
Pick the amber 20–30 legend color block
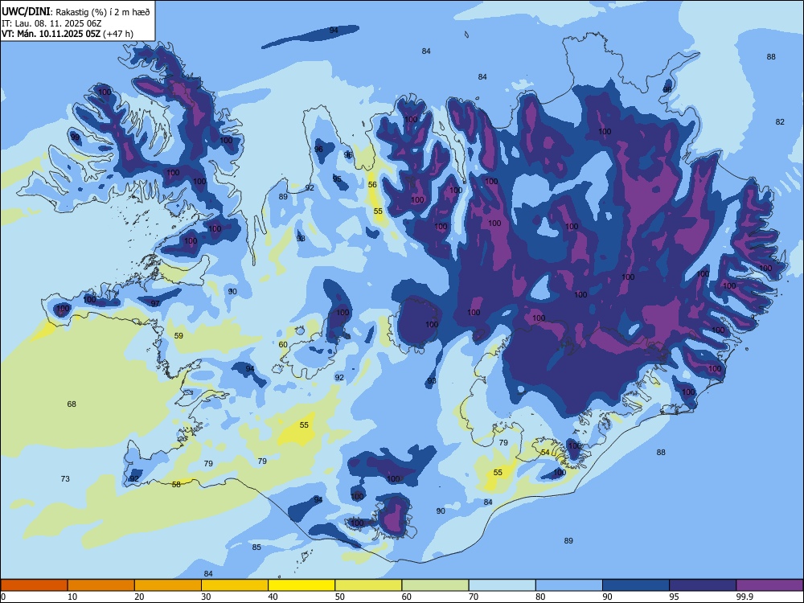pos(168,585)
